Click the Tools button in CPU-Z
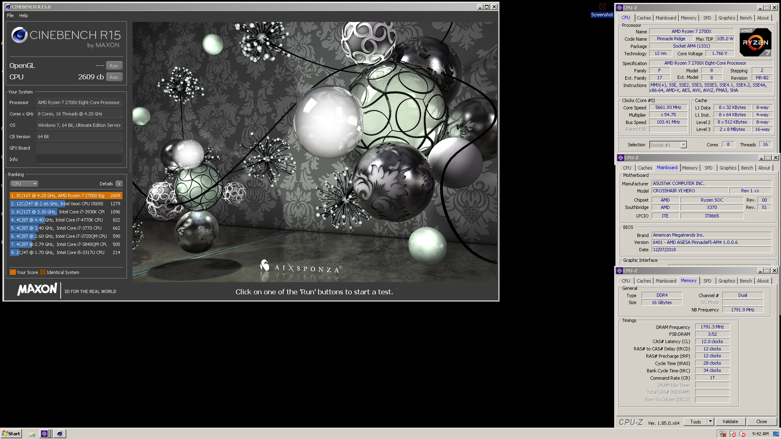Viewport: 781px width, 439px height. tap(696, 422)
